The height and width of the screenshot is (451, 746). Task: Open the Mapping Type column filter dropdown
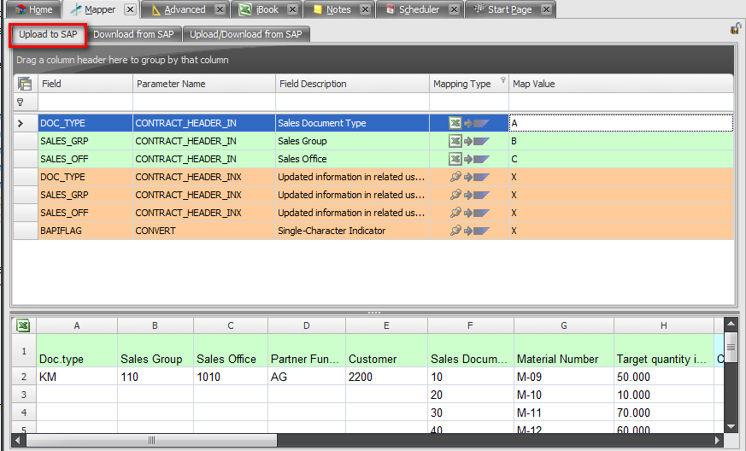pyautogui.click(x=502, y=81)
